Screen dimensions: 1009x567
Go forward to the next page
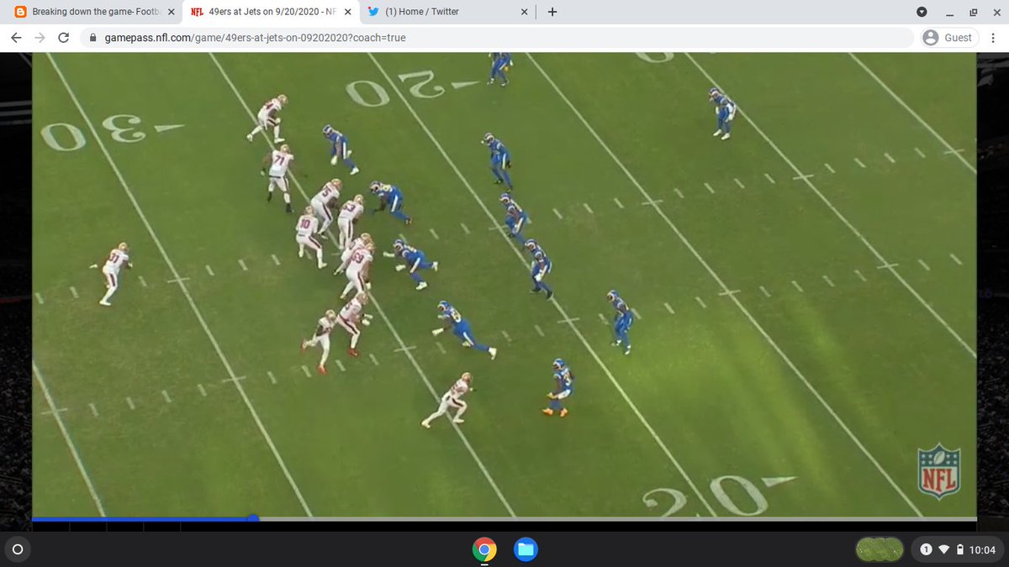tap(40, 38)
